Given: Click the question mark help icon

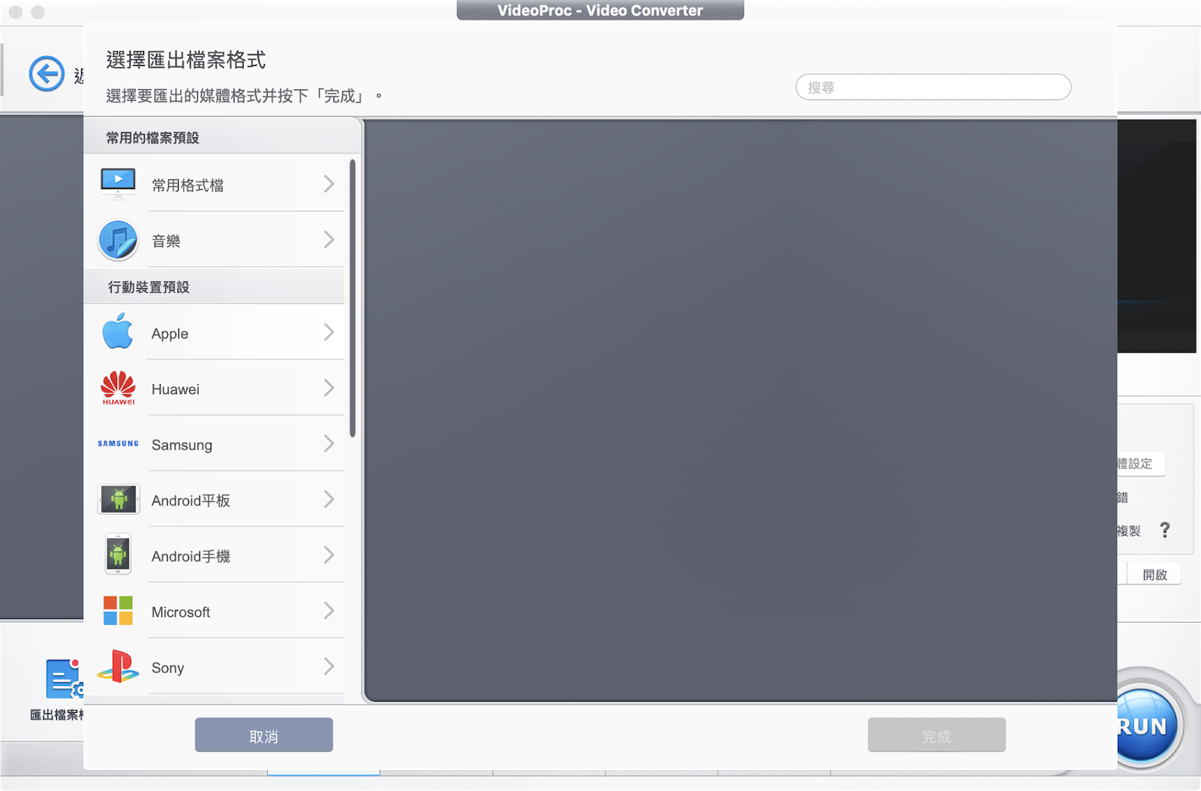Looking at the screenshot, I should [1165, 530].
